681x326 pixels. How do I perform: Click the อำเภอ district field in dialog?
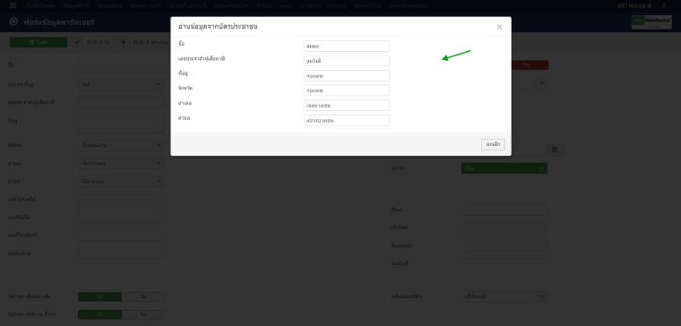pos(347,106)
